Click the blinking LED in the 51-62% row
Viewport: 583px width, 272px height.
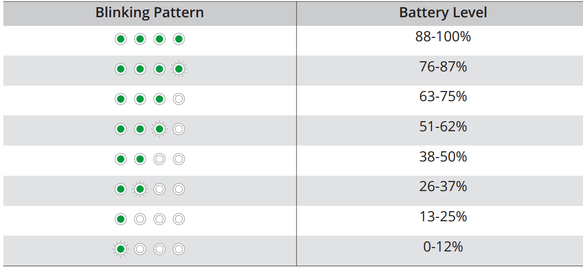[160, 129]
